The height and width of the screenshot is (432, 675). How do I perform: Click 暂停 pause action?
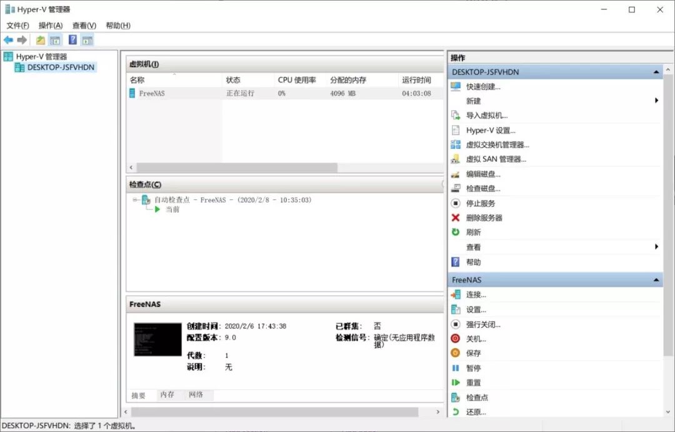point(473,368)
